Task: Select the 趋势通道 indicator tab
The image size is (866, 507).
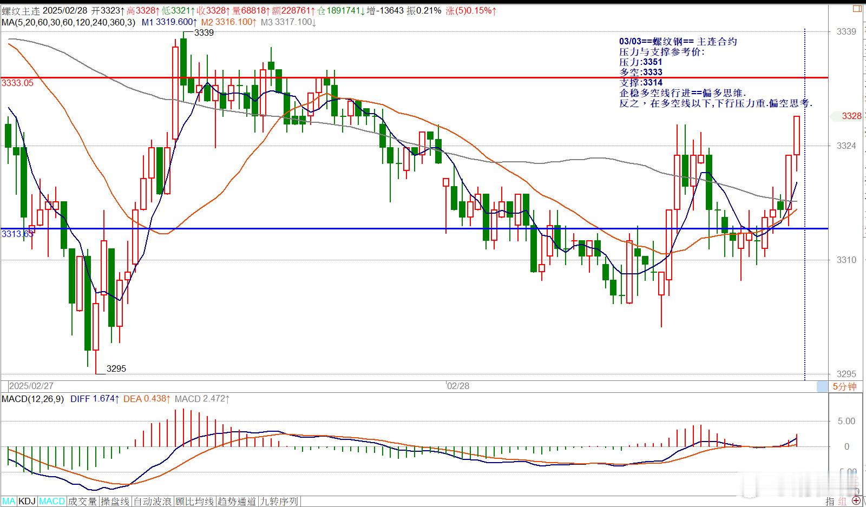Action: (x=237, y=502)
